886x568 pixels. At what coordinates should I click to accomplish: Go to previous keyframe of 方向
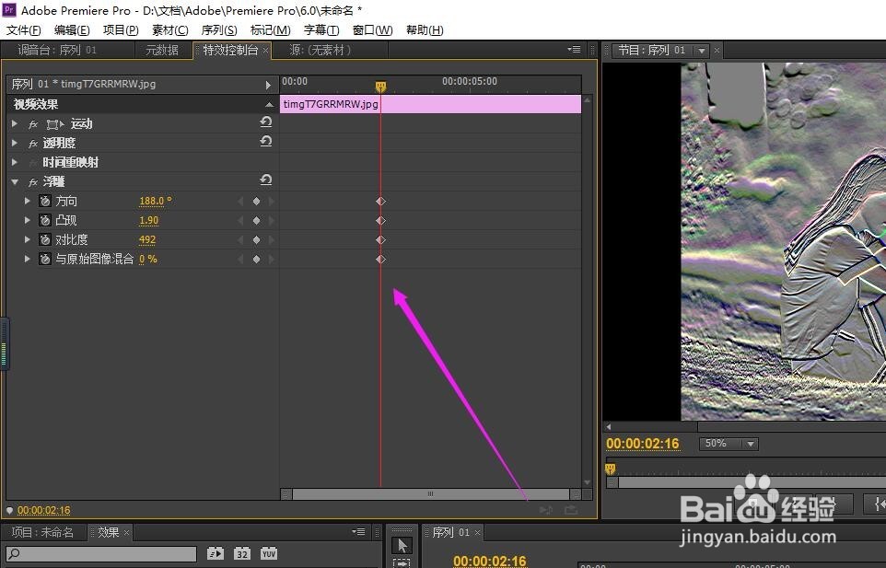click(x=240, y=201)
